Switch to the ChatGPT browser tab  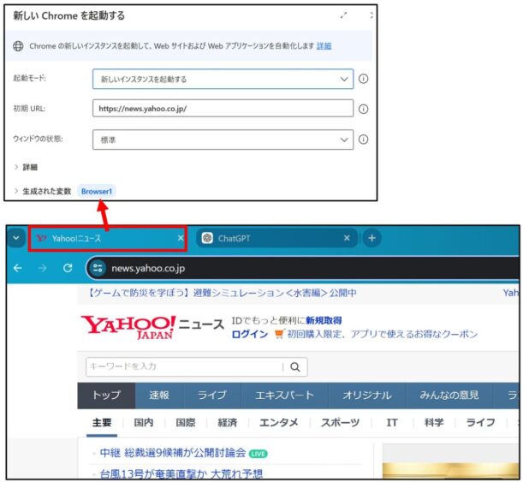click(x=276, y=238)
